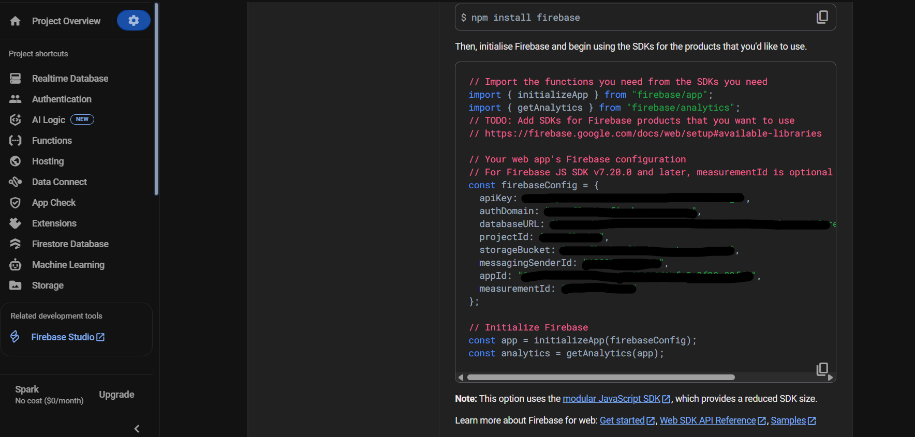Open Firebase Studio link

click(x=68, y=337)
